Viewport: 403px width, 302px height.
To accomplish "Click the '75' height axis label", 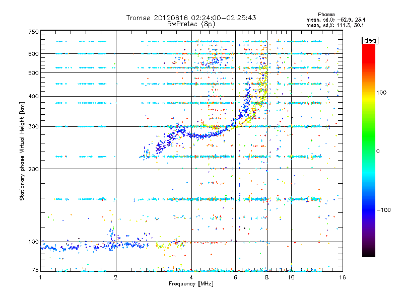I will point(35,270).
